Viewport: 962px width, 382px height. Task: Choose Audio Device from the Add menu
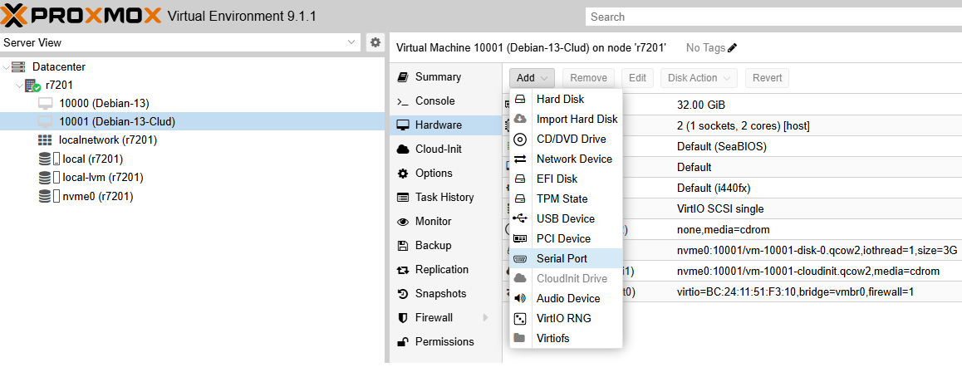[567, 298]
